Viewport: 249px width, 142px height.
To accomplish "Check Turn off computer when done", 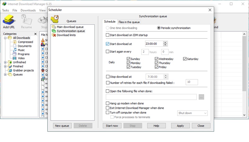I will [x=107, y=113].
